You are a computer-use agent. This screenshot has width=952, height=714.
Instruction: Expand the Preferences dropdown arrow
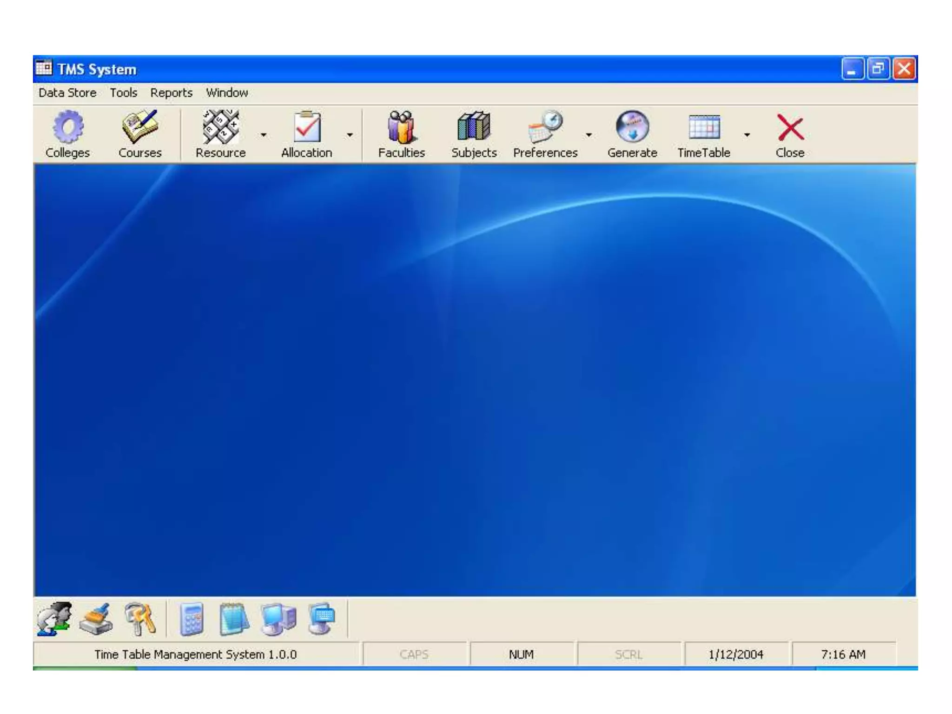(588, 135)
